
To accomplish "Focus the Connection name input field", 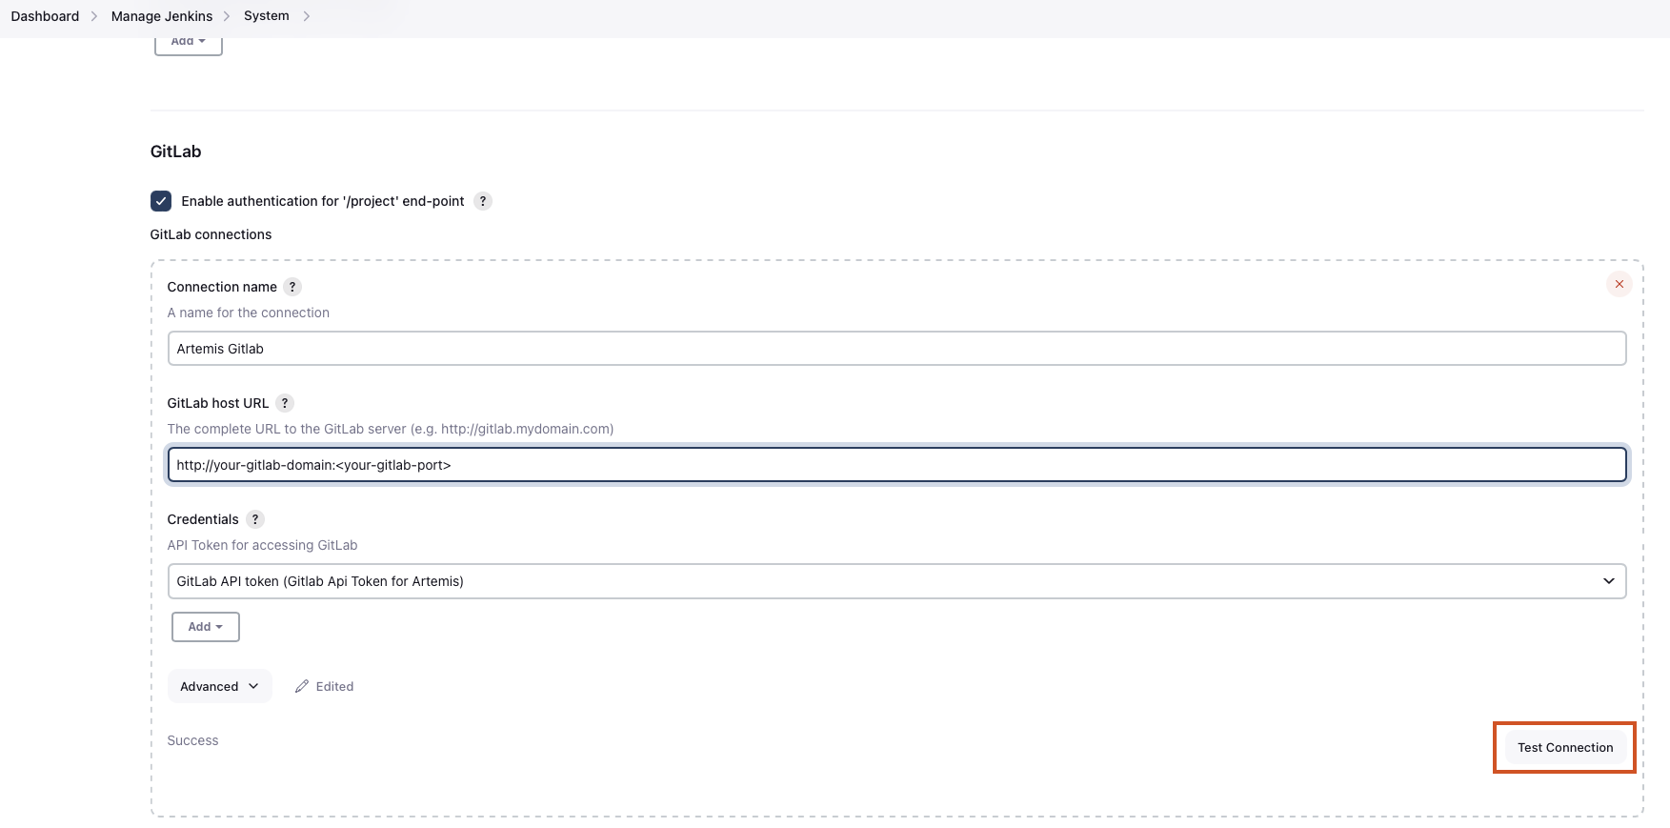I will coord(896,349).
